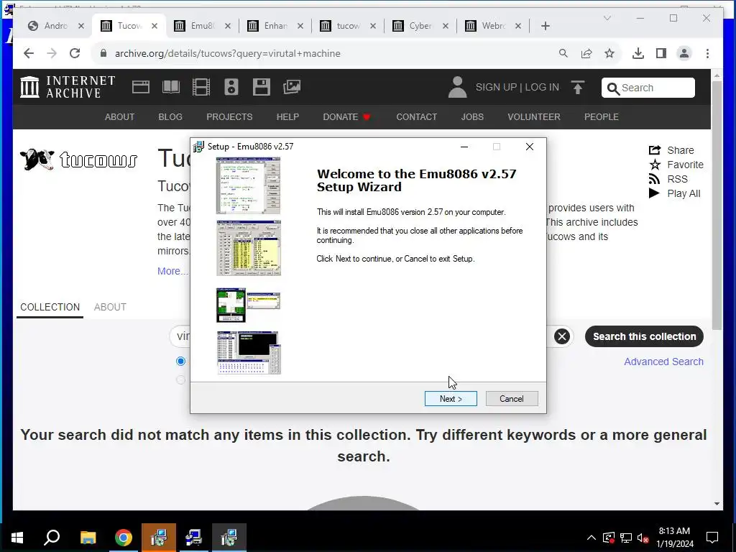Open Advanced Search link
Viewport: 736px width, 552px height.
tap(663, 362)
